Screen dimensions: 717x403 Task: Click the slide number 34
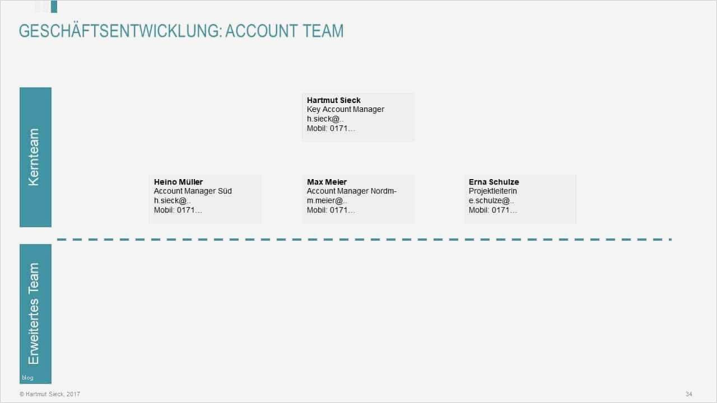coord(689,394)
